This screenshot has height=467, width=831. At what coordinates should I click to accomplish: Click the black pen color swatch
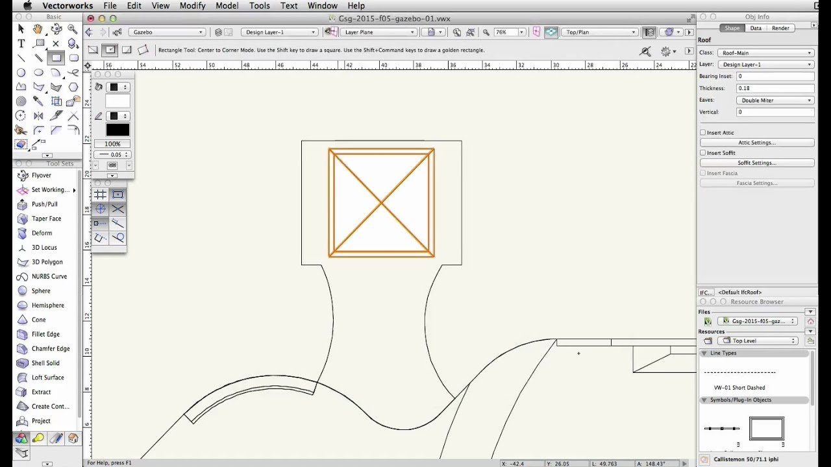click(x=118, y=130)
